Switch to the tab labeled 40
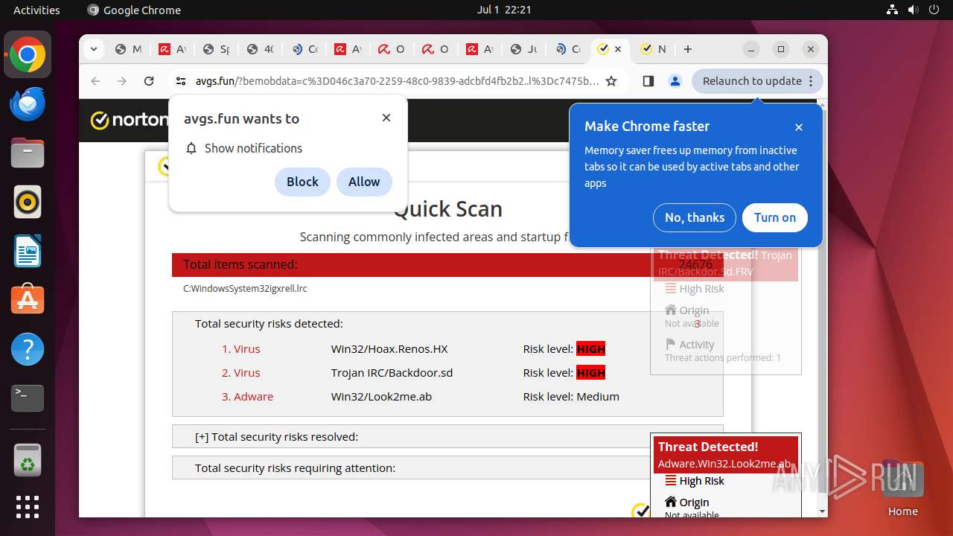 (x=260, y=49)
